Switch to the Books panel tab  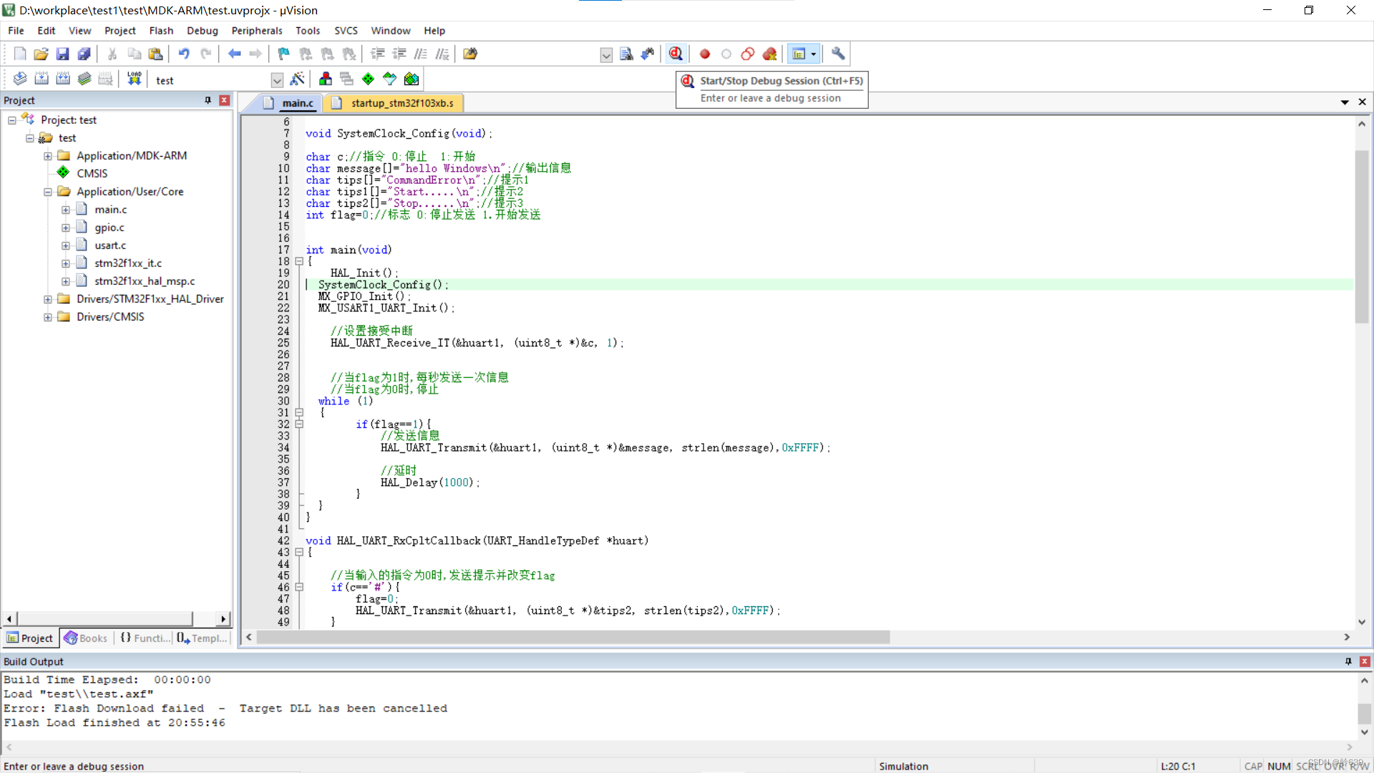coord(86,638)
